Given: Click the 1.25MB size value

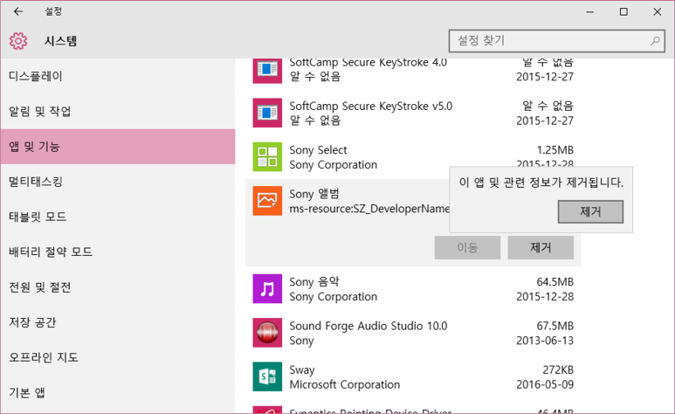Looking at the screenshot, I should (554, 150).
